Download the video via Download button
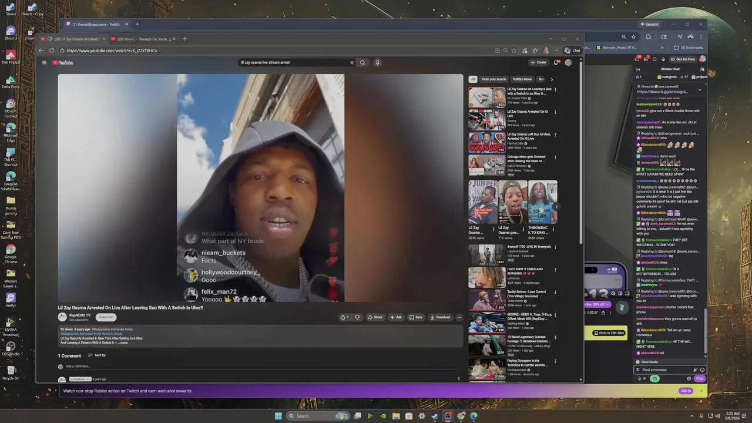This screenshot has height=423, width=752. point(440,317)
